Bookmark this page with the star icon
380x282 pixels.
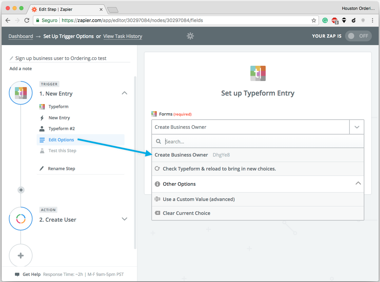point(314,20)
